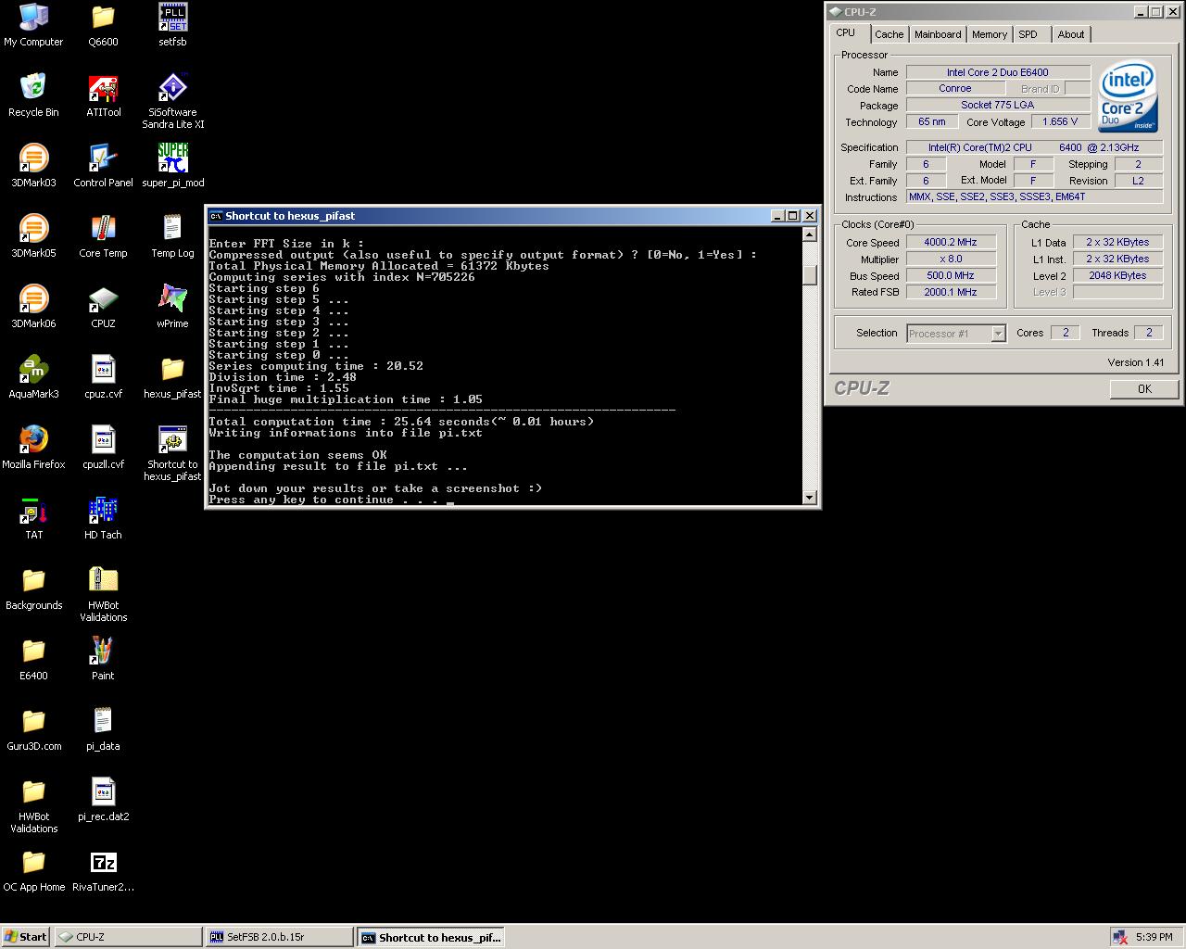Select hexus_pifast taskbar button
This screenshot has height=949, width=1186.
430,937
